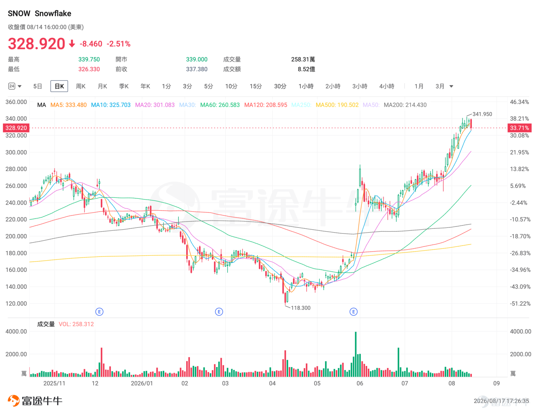Toggle the MA10 line in the legend
The image size is (537, 414).
(111, 105)
